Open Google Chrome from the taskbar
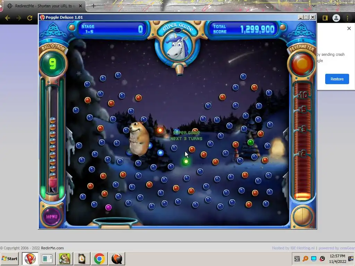 99,258
